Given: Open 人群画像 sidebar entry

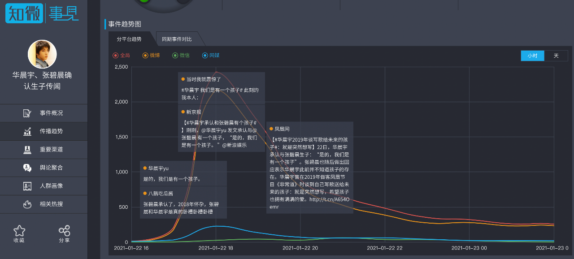Looking at the screenshot, I should click(x=43, y=186).
